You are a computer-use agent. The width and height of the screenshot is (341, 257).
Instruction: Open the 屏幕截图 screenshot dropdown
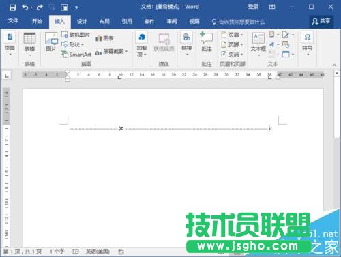(x=111, y=52)
